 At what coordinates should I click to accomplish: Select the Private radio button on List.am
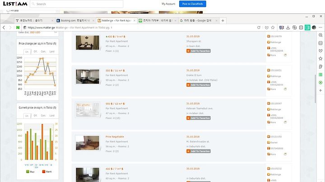(8, 10)
